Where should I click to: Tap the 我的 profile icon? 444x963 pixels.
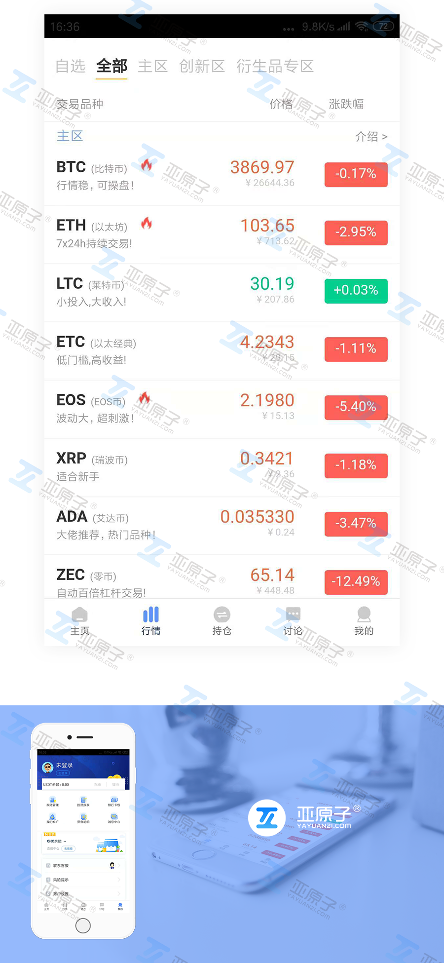click(364, 615)
